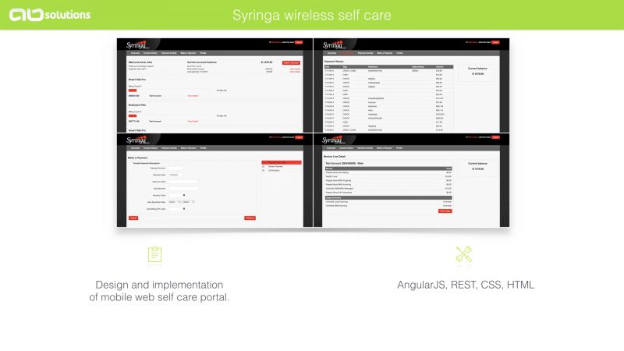Click Current balance box in the Payment History screenshot
This screenshot has width=624, height=351.
point(477,73)
